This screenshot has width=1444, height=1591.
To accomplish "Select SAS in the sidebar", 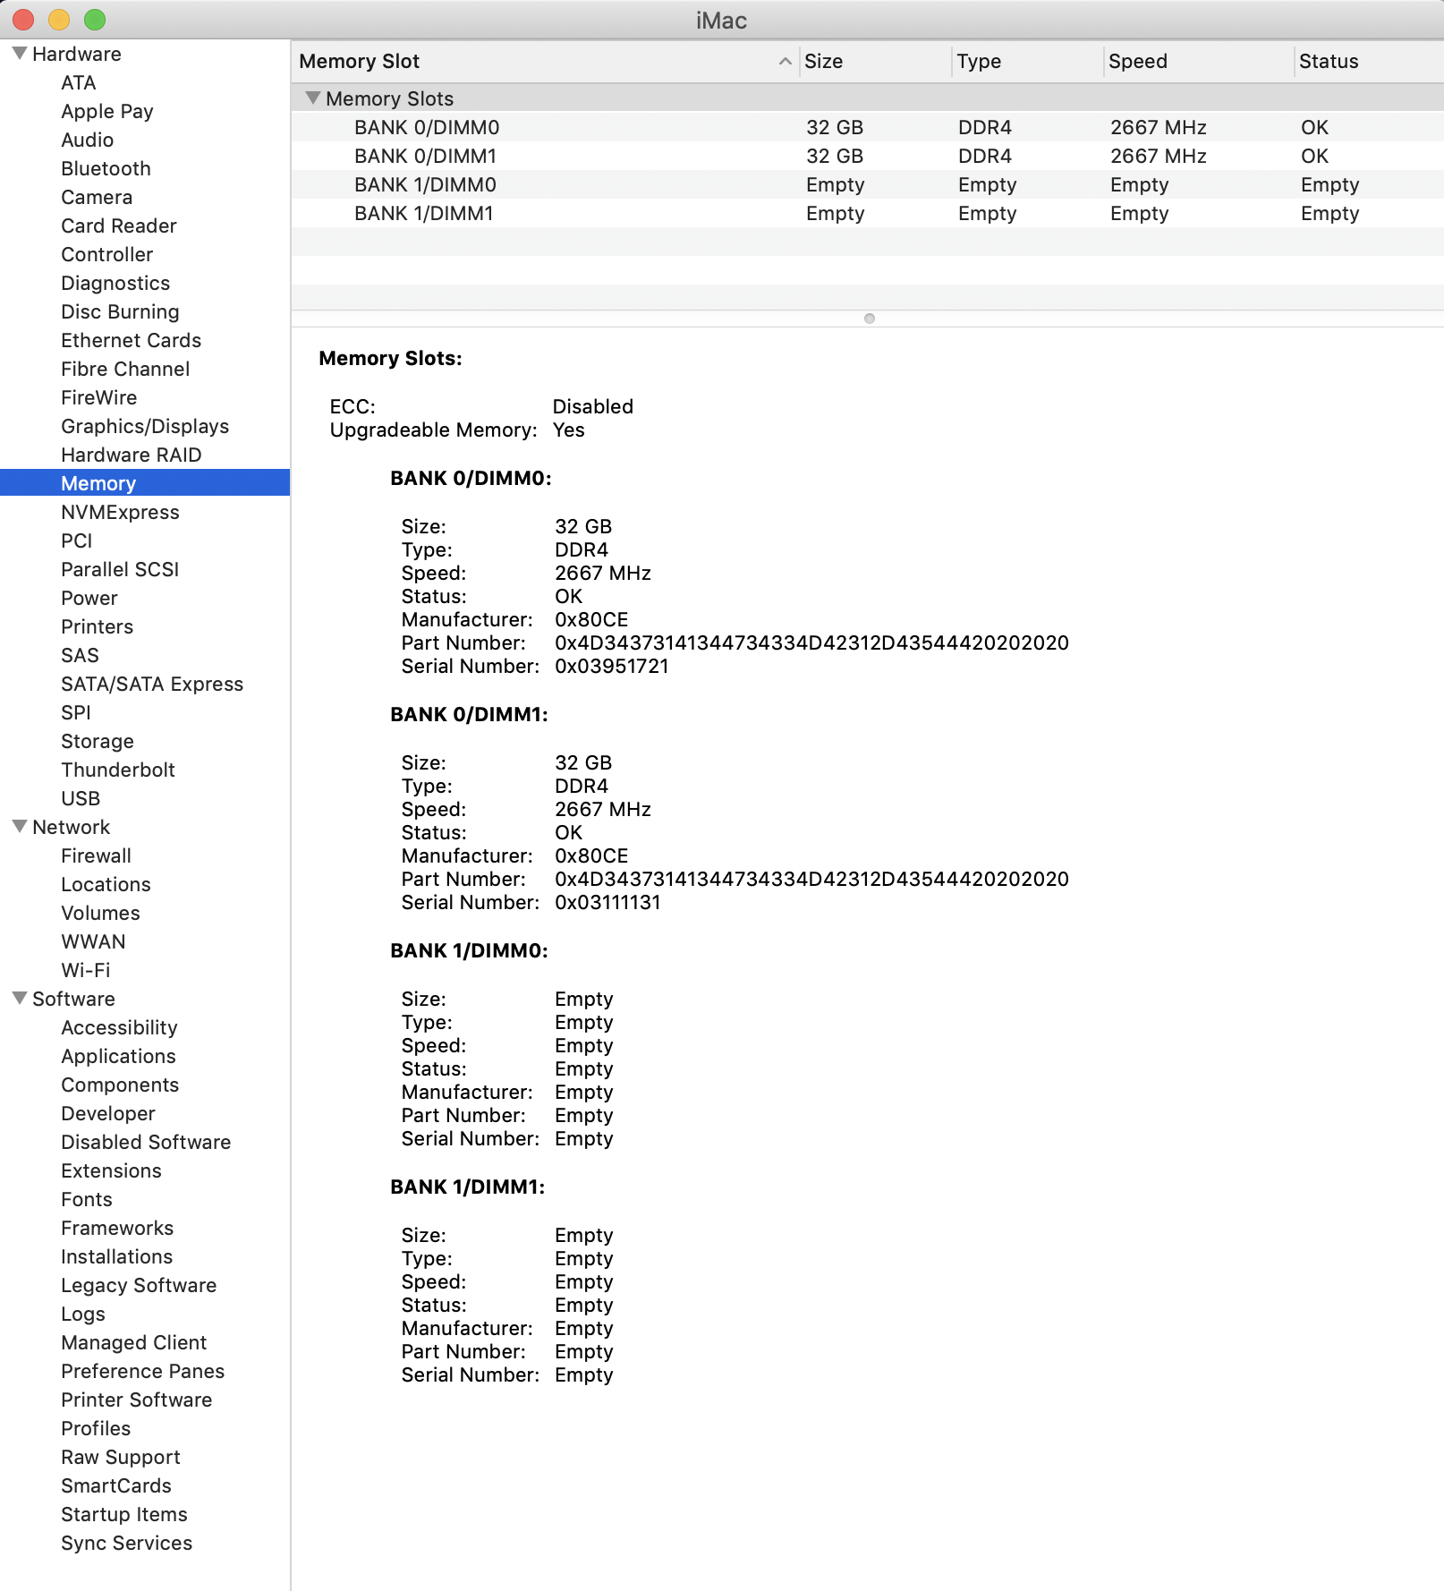I will pos(81,655).
